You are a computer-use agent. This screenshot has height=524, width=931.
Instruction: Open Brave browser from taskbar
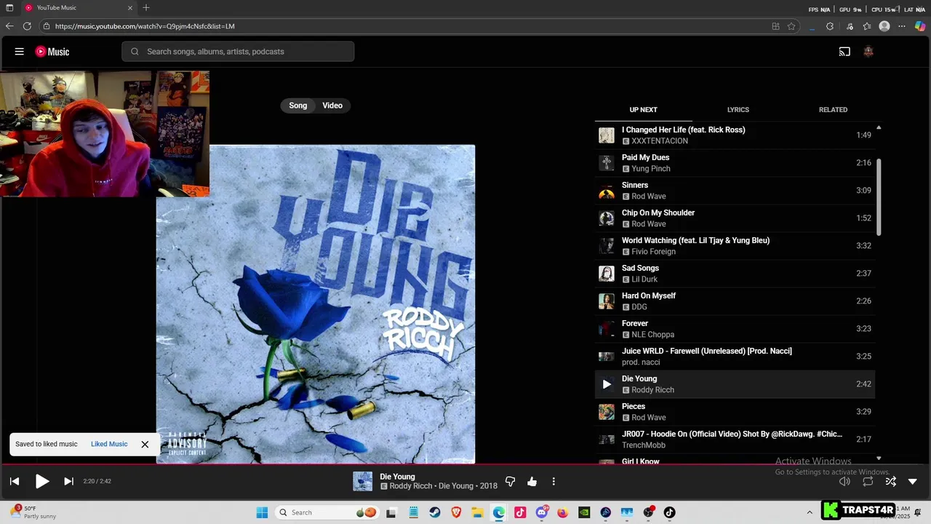(456, 512)
